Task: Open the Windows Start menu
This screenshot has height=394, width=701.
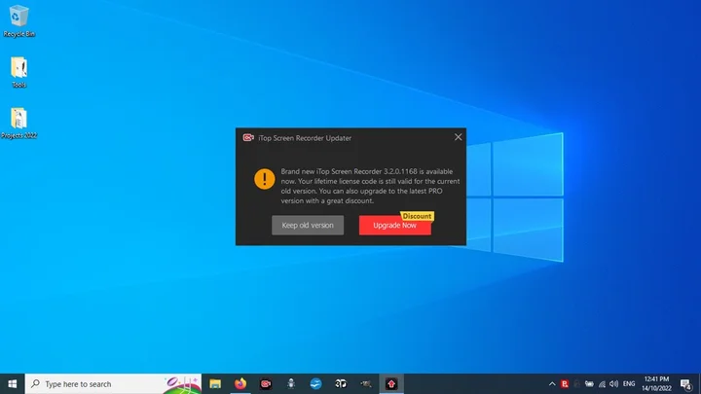Action: point(12,383)
